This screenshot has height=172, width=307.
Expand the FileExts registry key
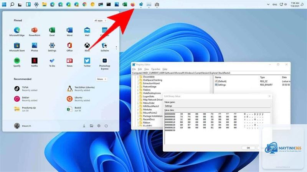coord(138,90)
